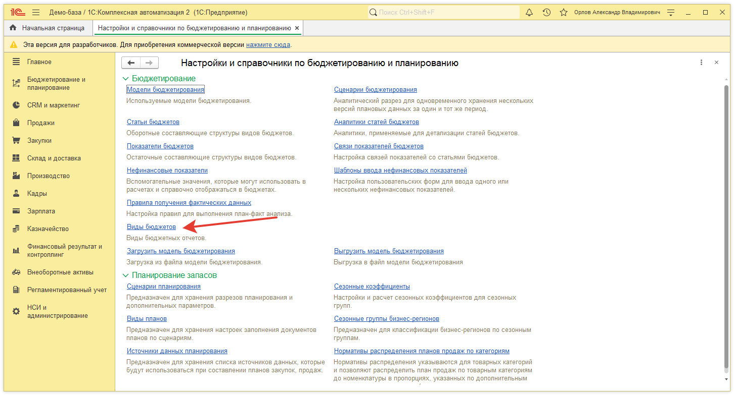734x395 pixels.
Task: Switch to the Начальная страница tab
Action: pyautogui.click(x=48, y=28)
